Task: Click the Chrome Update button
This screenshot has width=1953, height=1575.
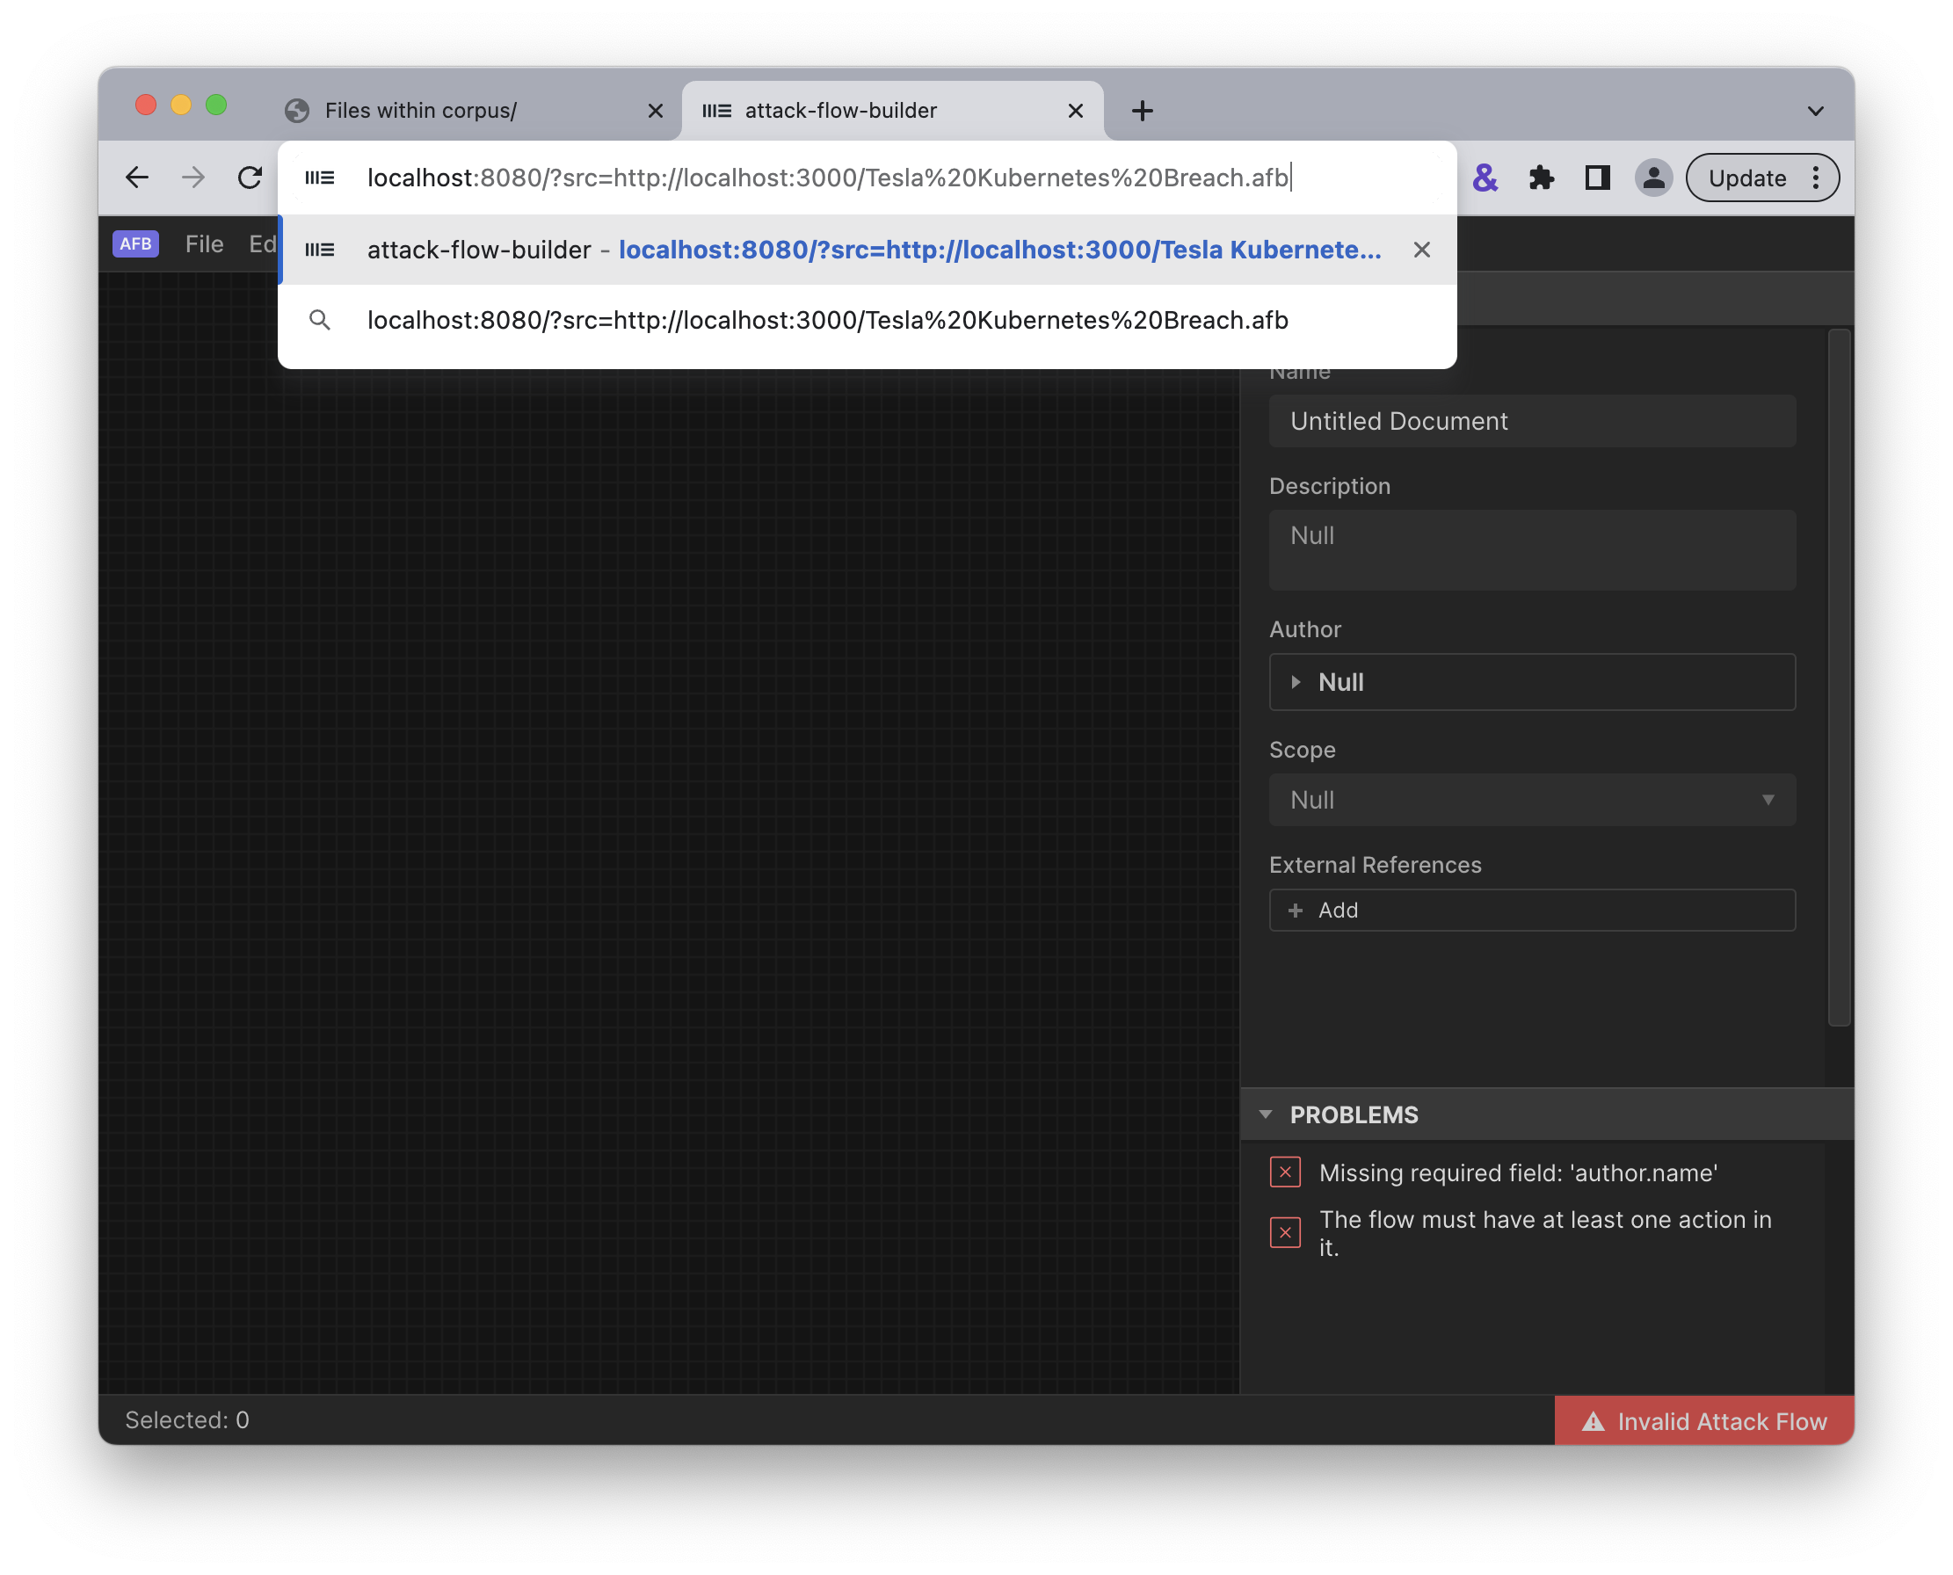Action: 1747,178
